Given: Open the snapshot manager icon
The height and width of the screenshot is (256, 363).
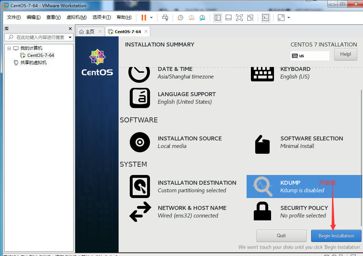Looking at the screenshot, I should click(x=202, y=18).
